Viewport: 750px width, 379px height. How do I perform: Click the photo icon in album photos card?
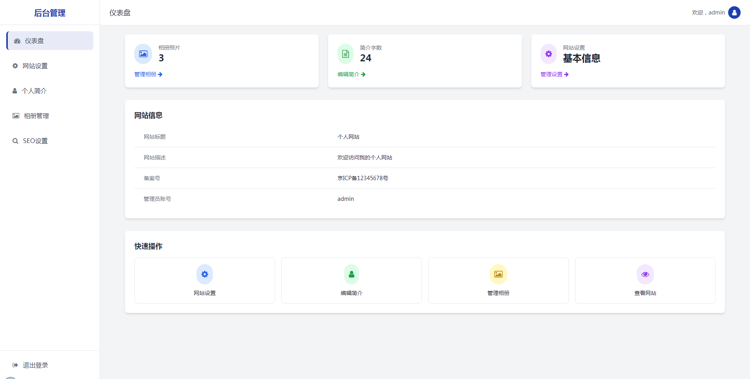point(143,54)
